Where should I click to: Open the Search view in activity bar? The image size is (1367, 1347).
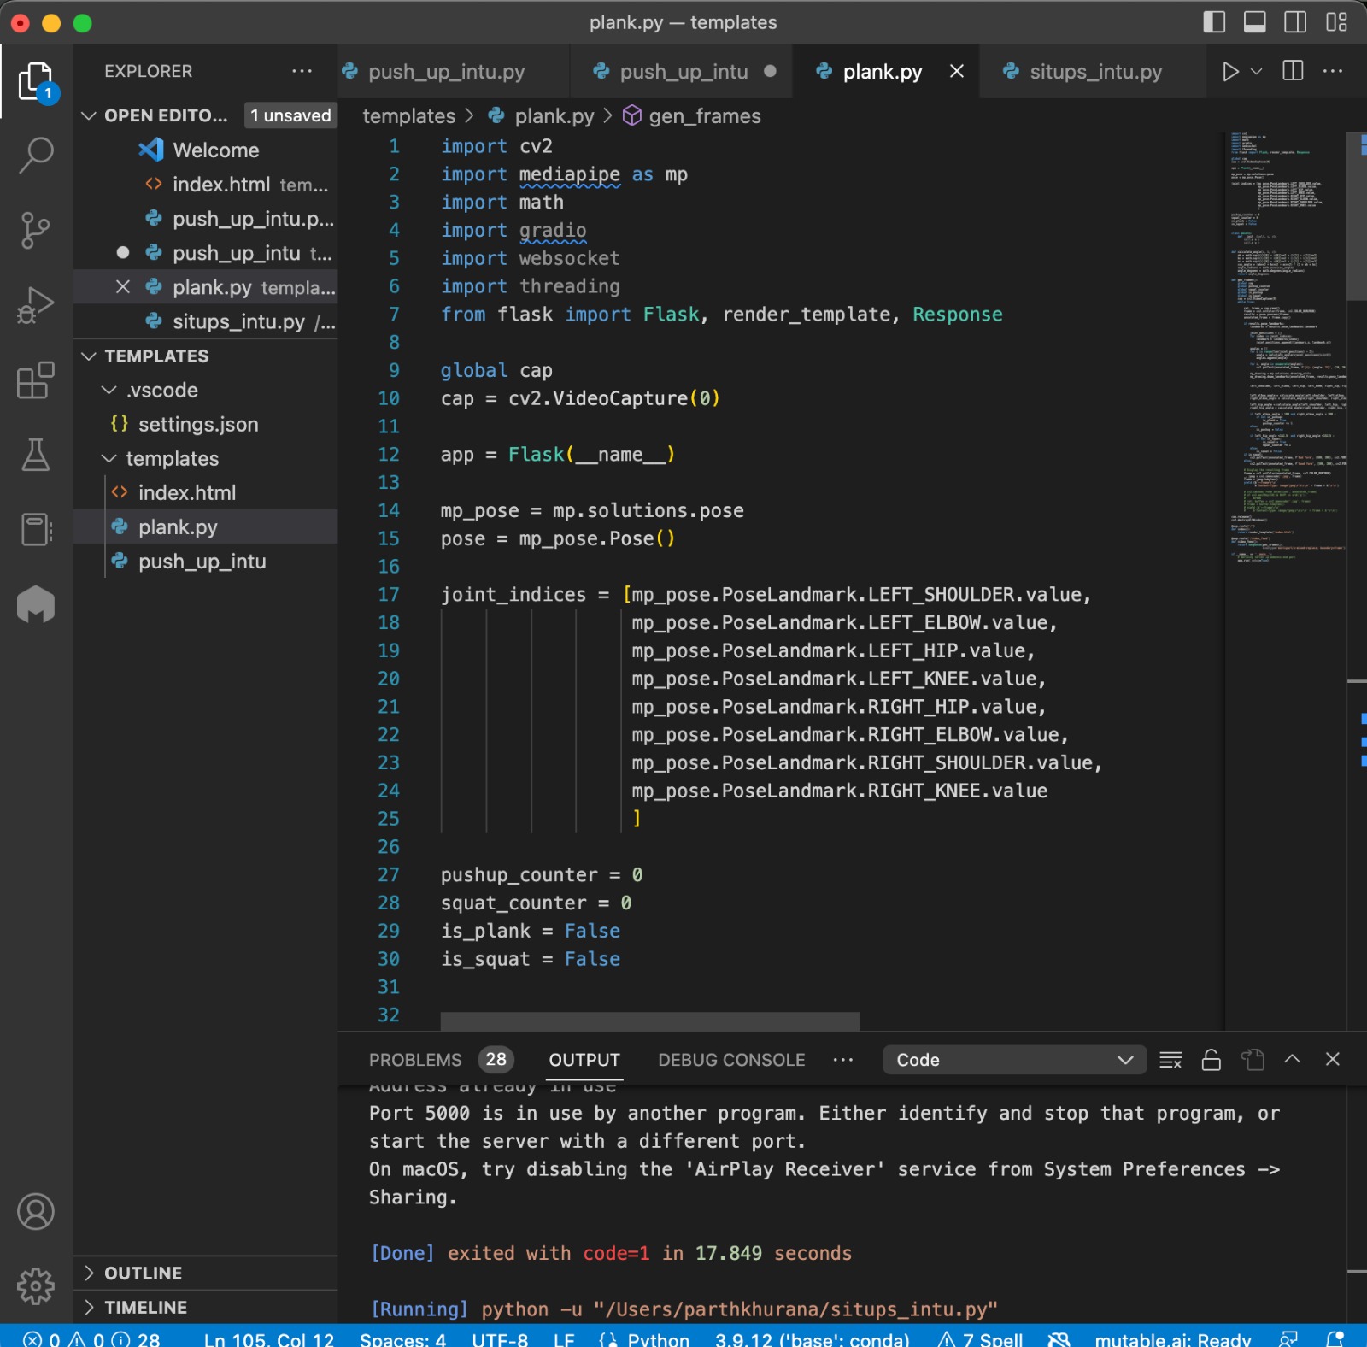(36, 156)
